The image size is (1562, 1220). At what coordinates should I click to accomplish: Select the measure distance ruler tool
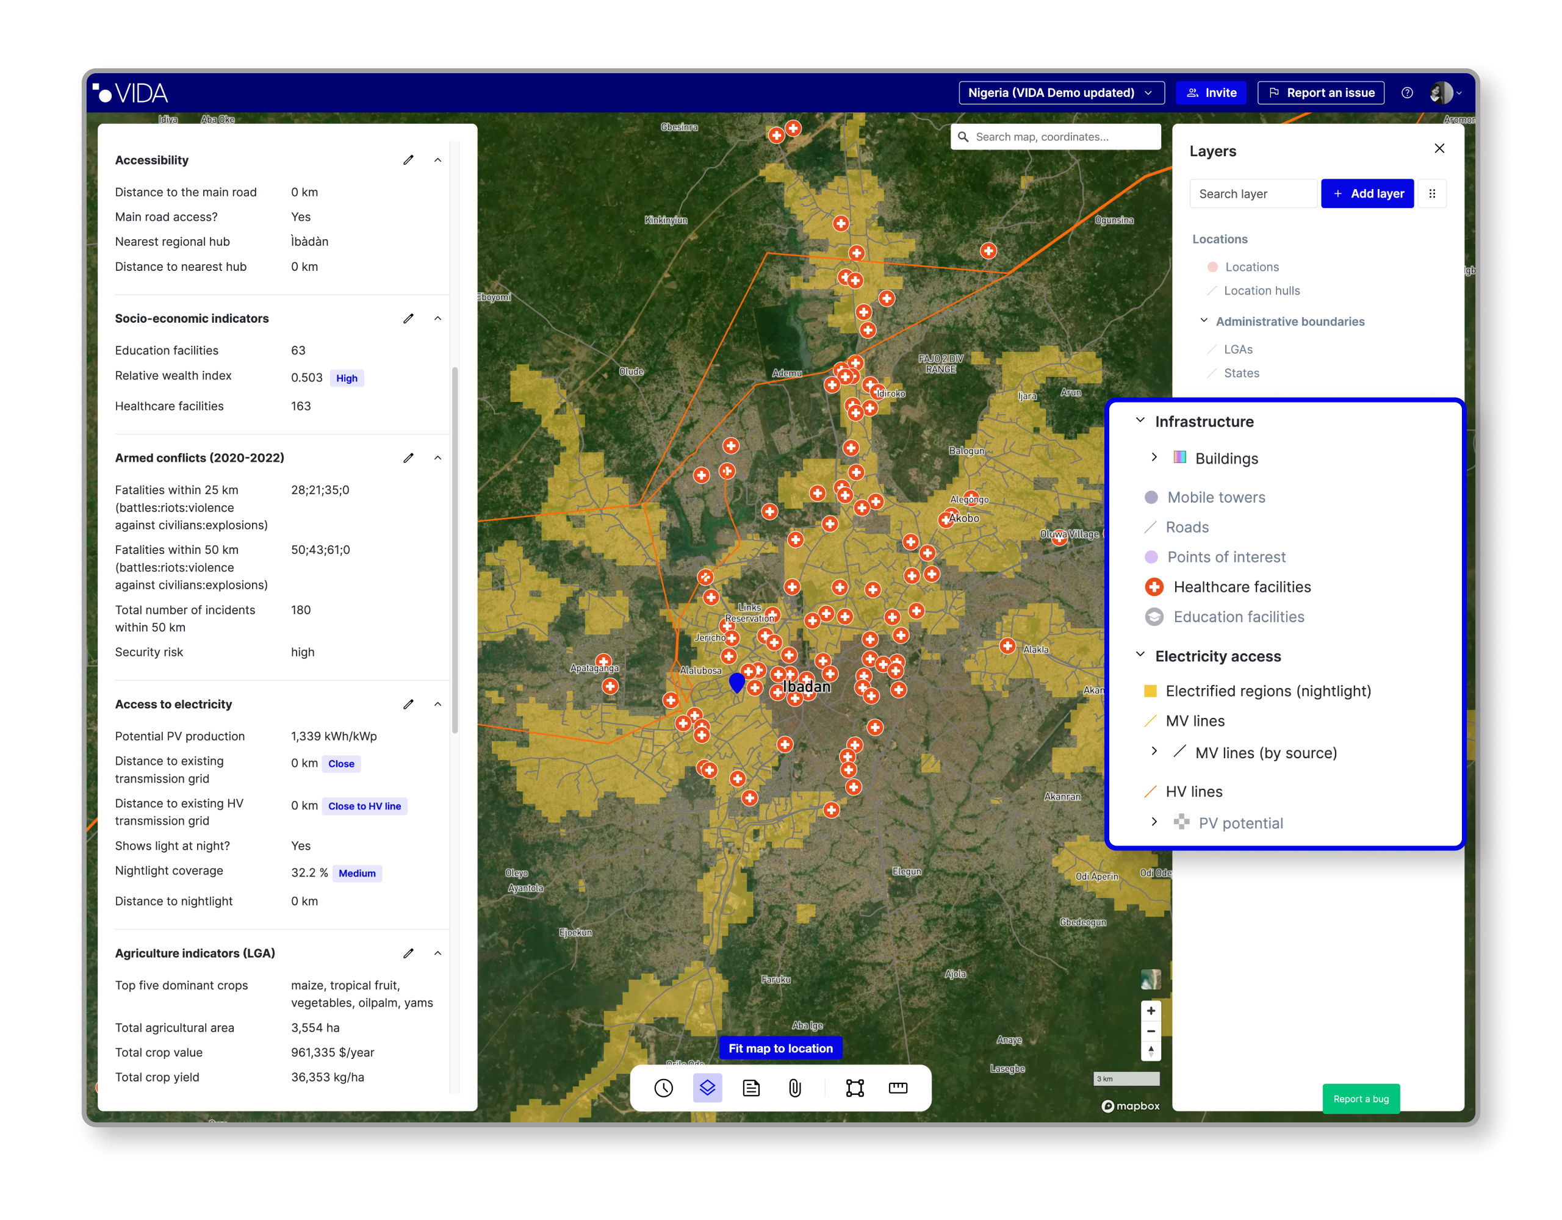coord(898,1088)
